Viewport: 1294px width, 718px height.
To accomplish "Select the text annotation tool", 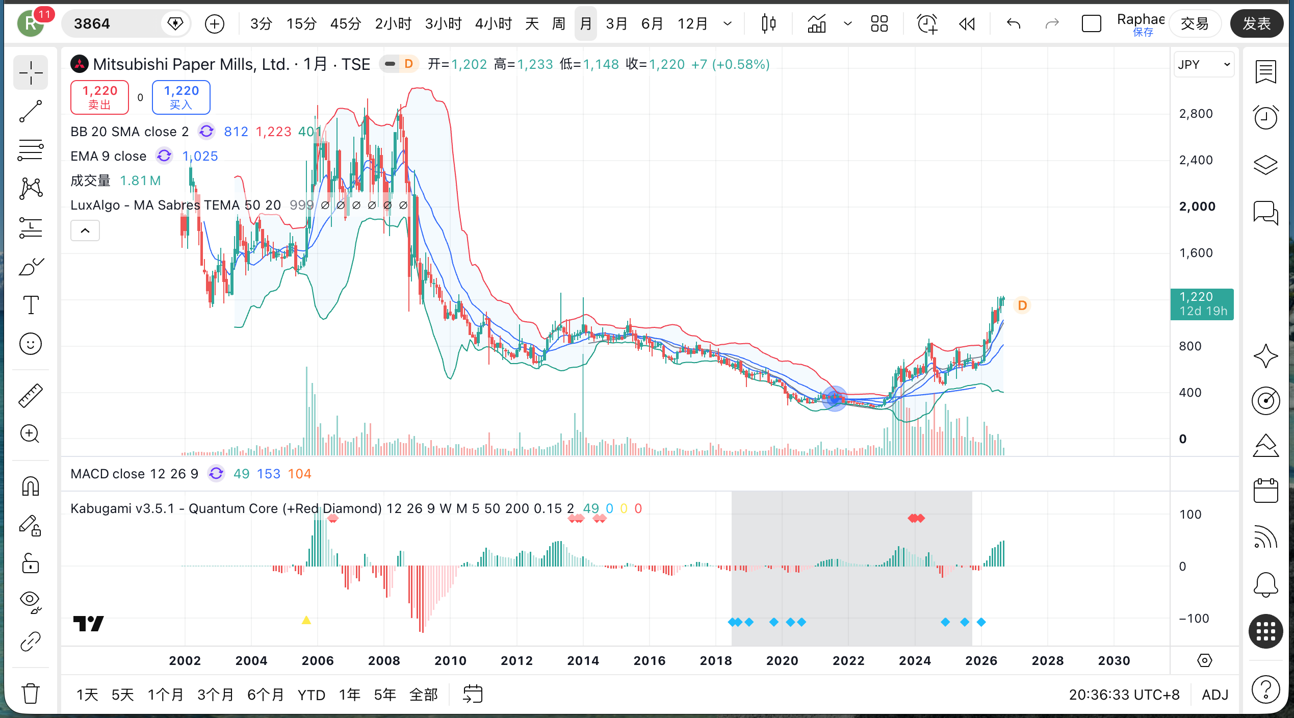I will point(31,305).
